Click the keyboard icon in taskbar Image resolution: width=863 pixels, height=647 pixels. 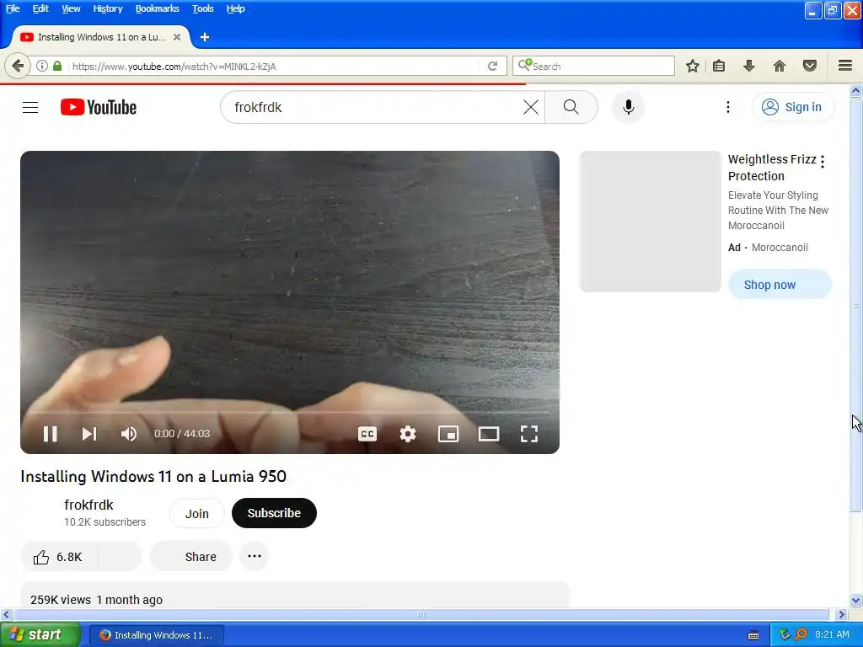point(753,635)
